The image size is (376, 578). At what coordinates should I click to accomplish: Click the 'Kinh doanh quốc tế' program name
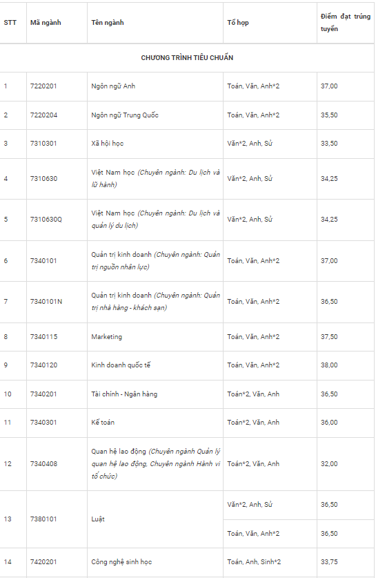[x=121, y=365]
